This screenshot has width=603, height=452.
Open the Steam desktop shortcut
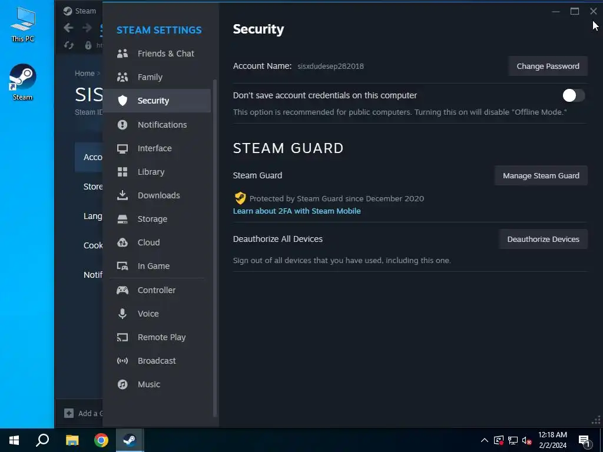[22, 82]
